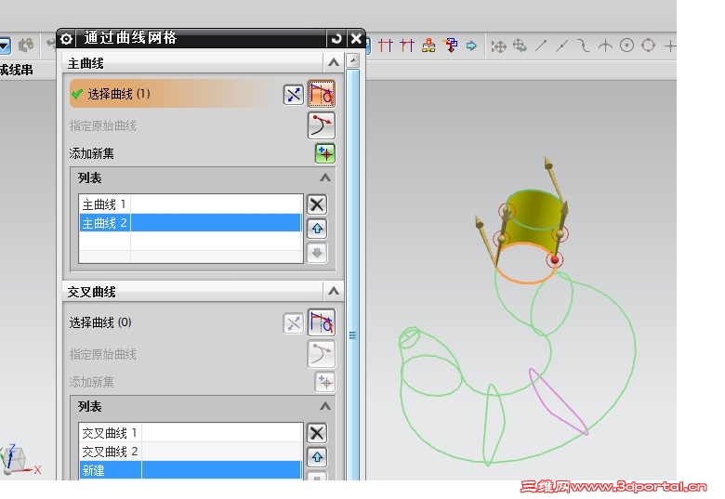The image size is (725, 499).
Task: Move selected primary curve down
Action: pyautogui.click(x=317, y=253)
